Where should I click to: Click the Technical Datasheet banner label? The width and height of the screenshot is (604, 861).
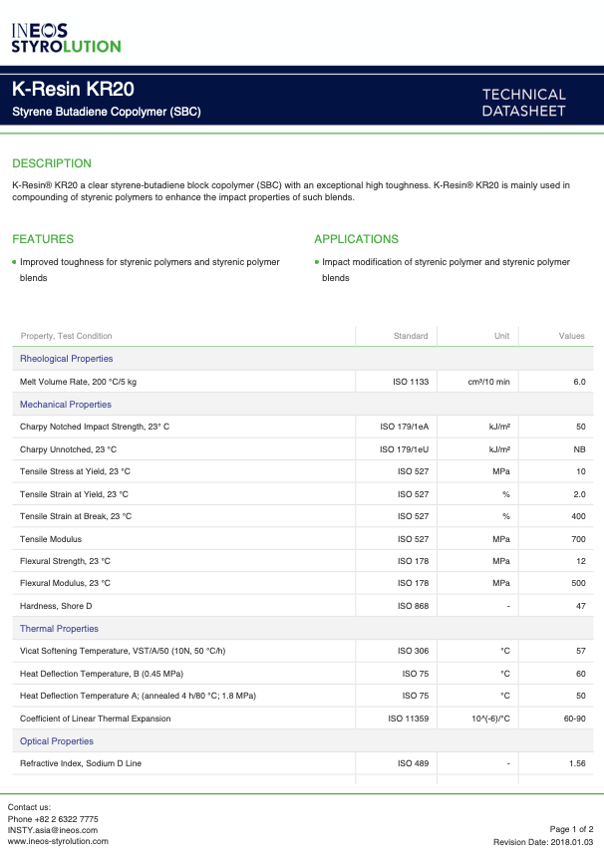523,103
